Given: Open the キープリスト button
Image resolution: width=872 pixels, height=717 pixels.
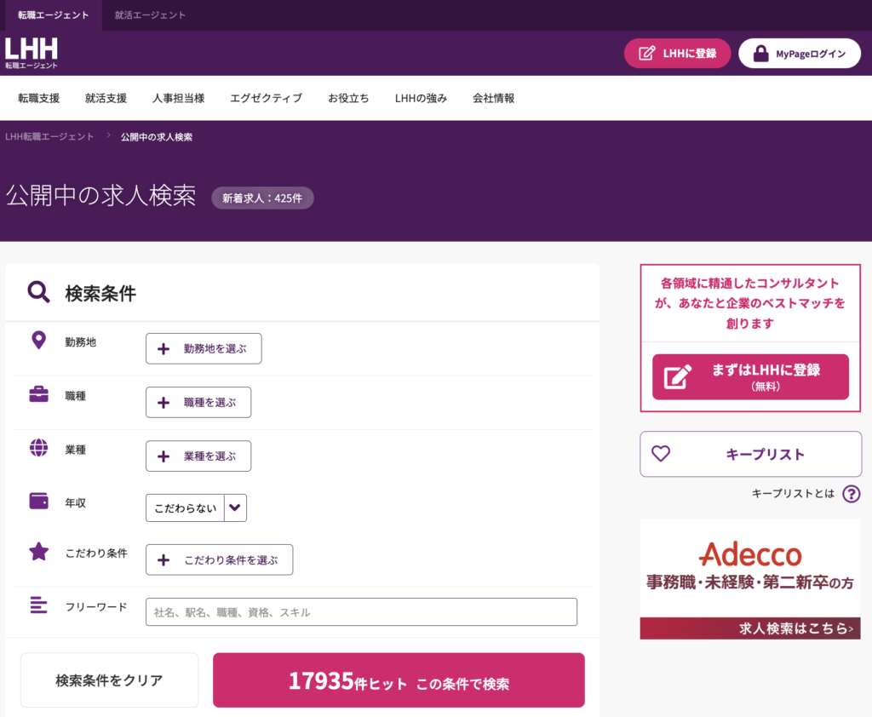Looking at the screenshot, I should point(751,454).
